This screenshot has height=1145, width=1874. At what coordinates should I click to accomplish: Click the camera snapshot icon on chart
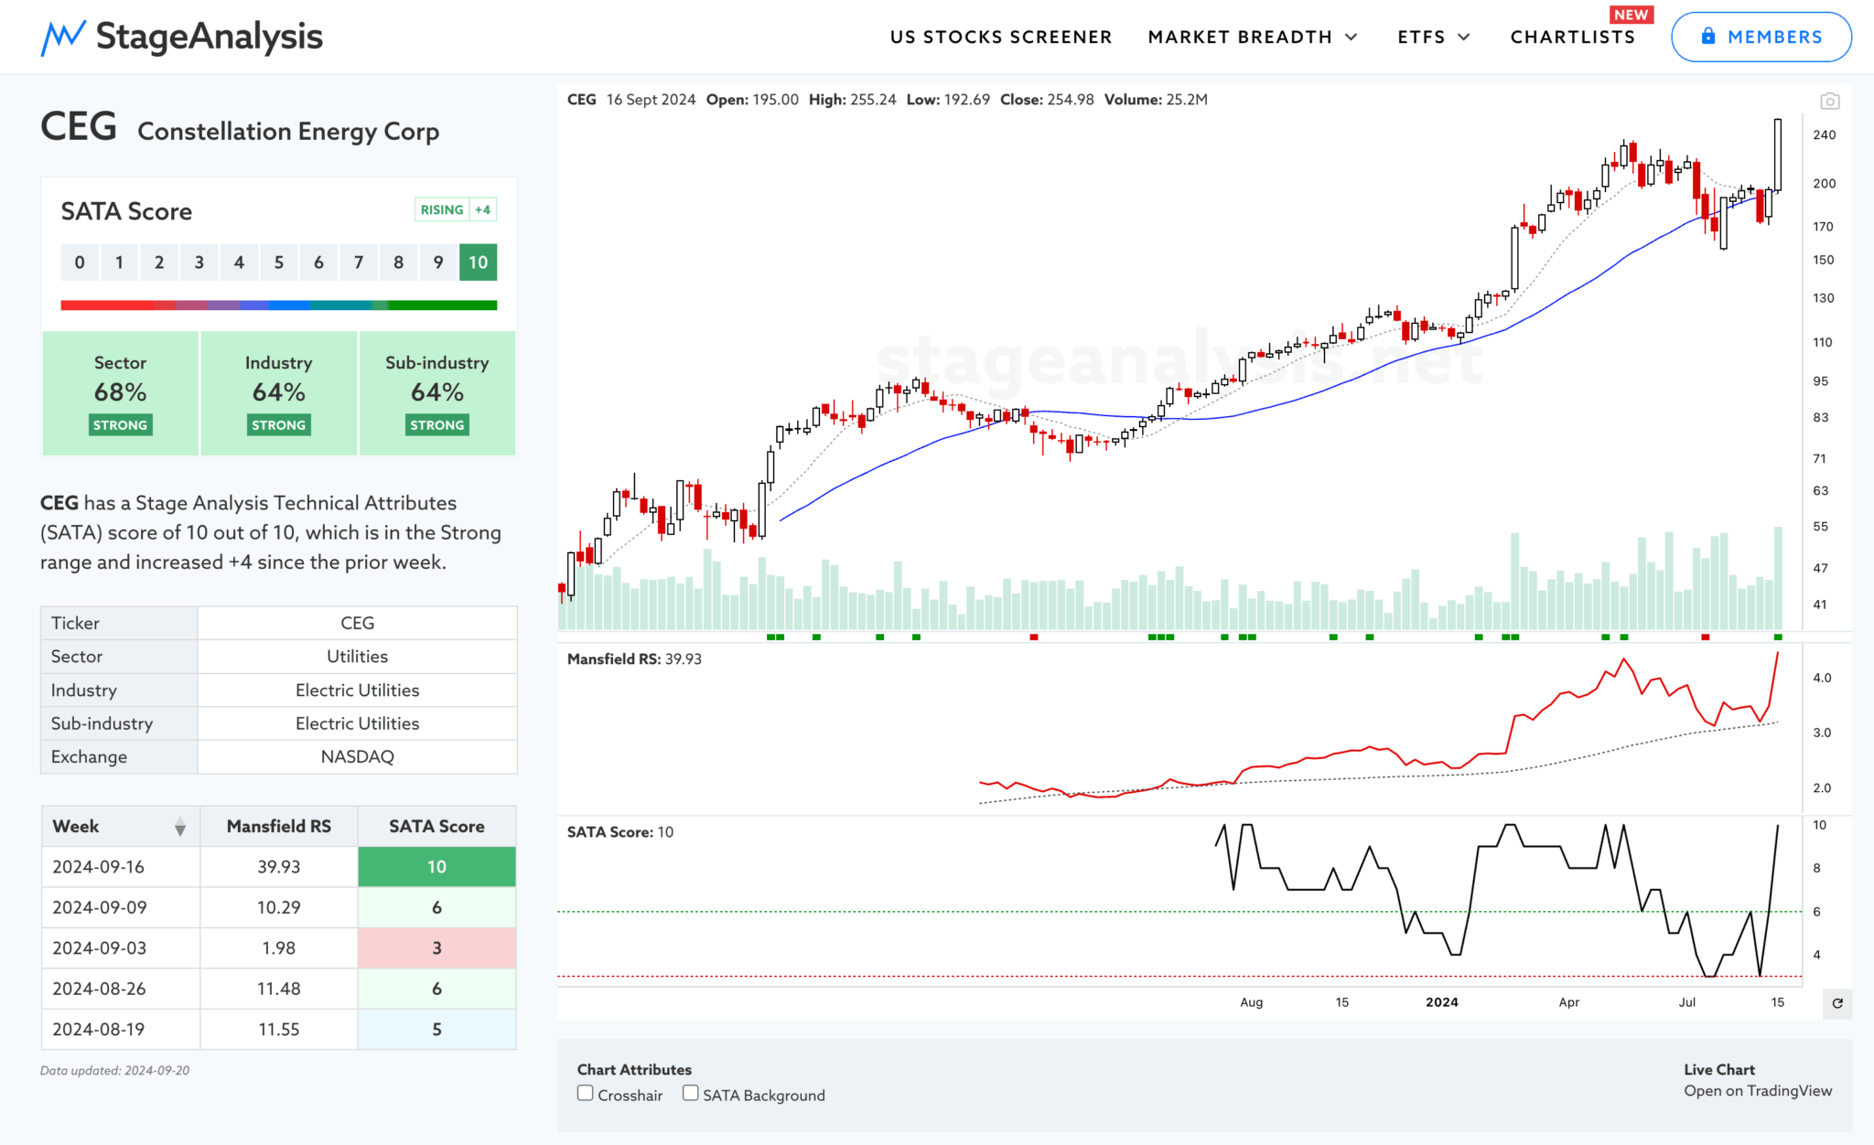pyautogui.click(x=1829, y=101)
